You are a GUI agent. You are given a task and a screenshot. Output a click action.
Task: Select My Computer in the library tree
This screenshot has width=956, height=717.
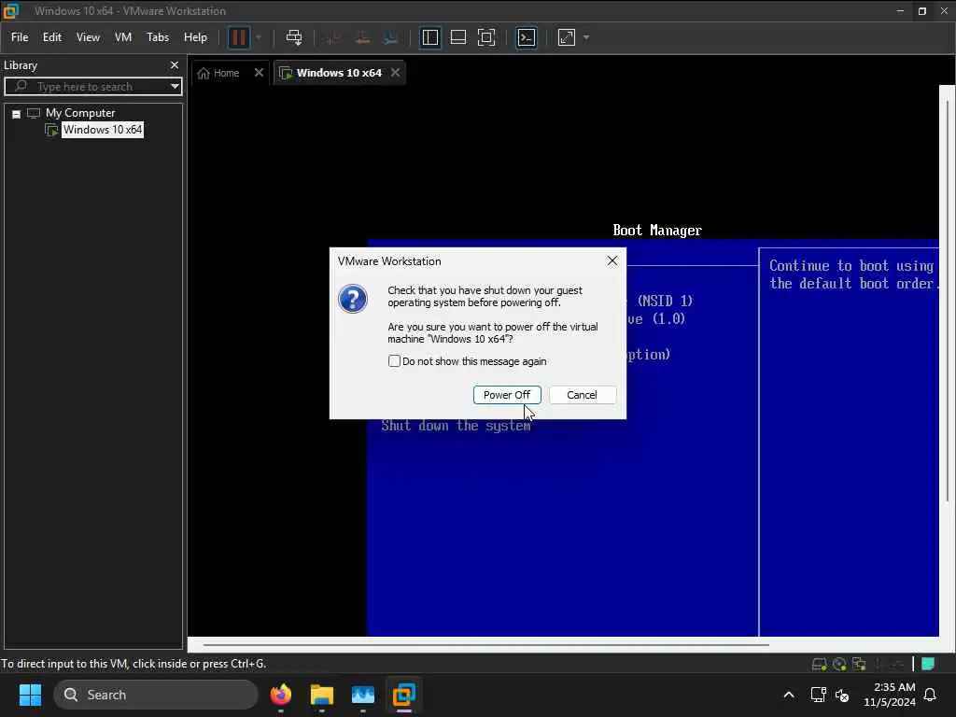80,113
